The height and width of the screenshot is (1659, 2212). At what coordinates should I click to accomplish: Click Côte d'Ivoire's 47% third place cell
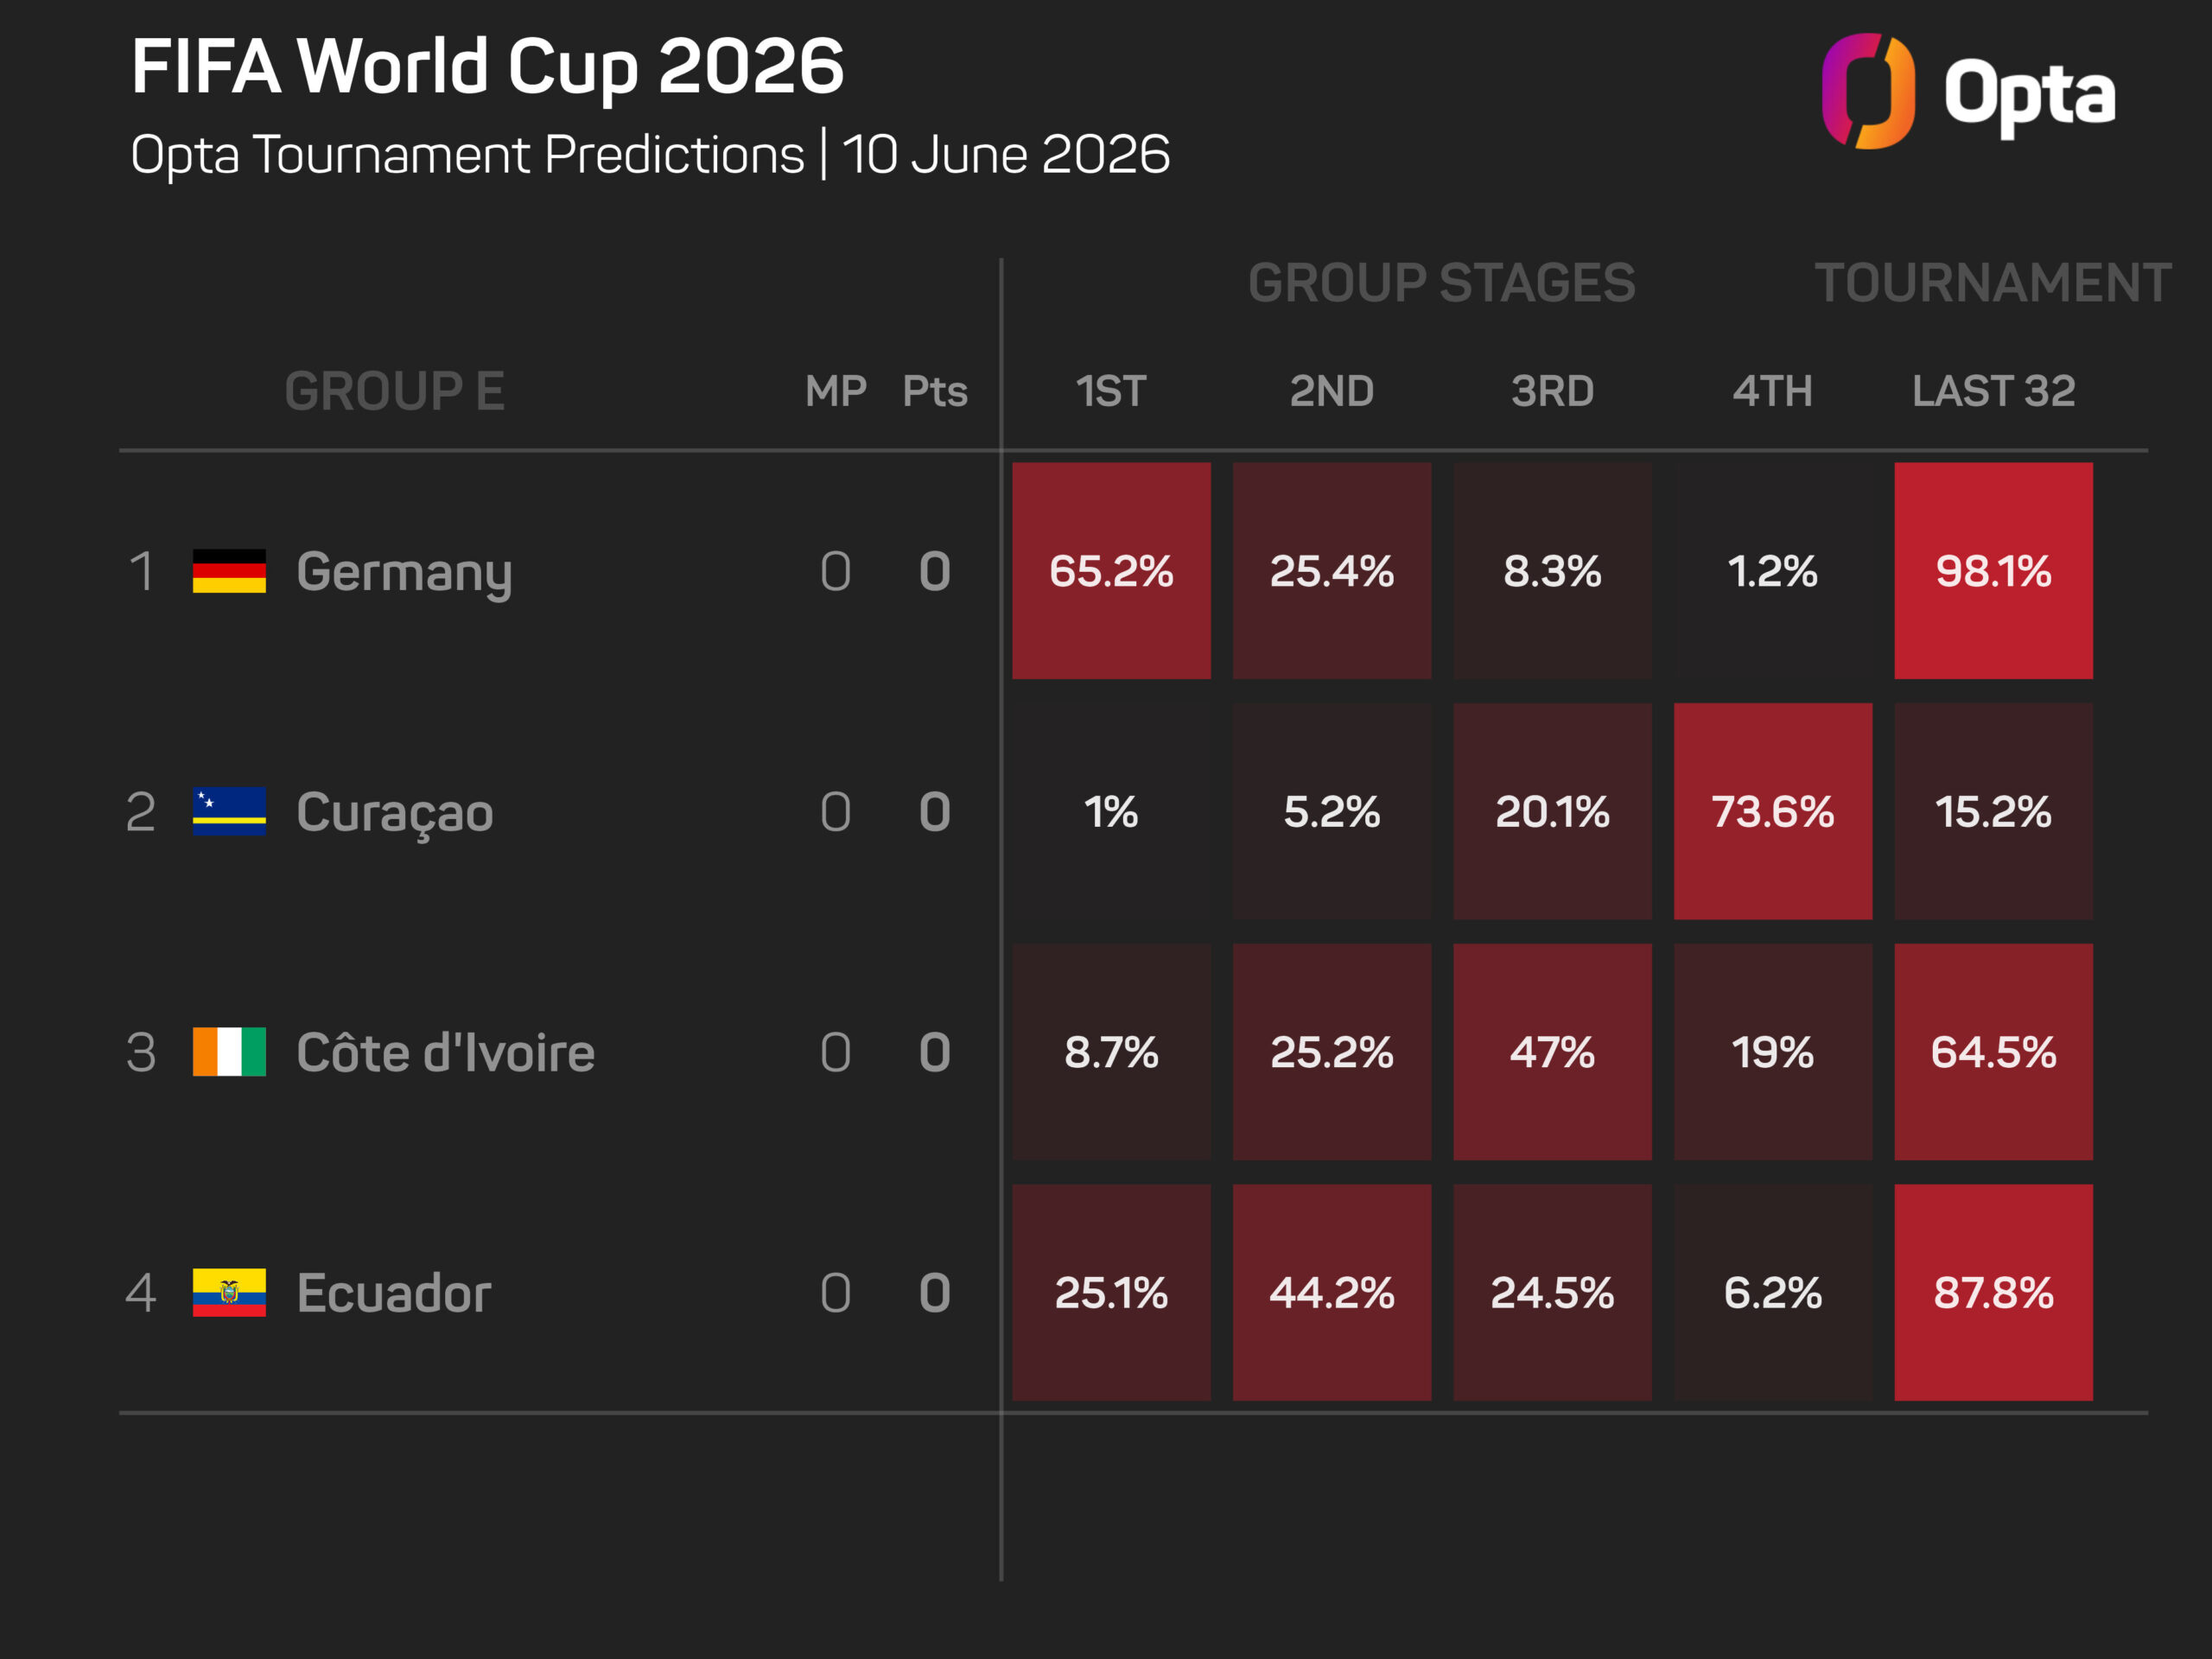pyautogui.click(x=1552, y=1052)
